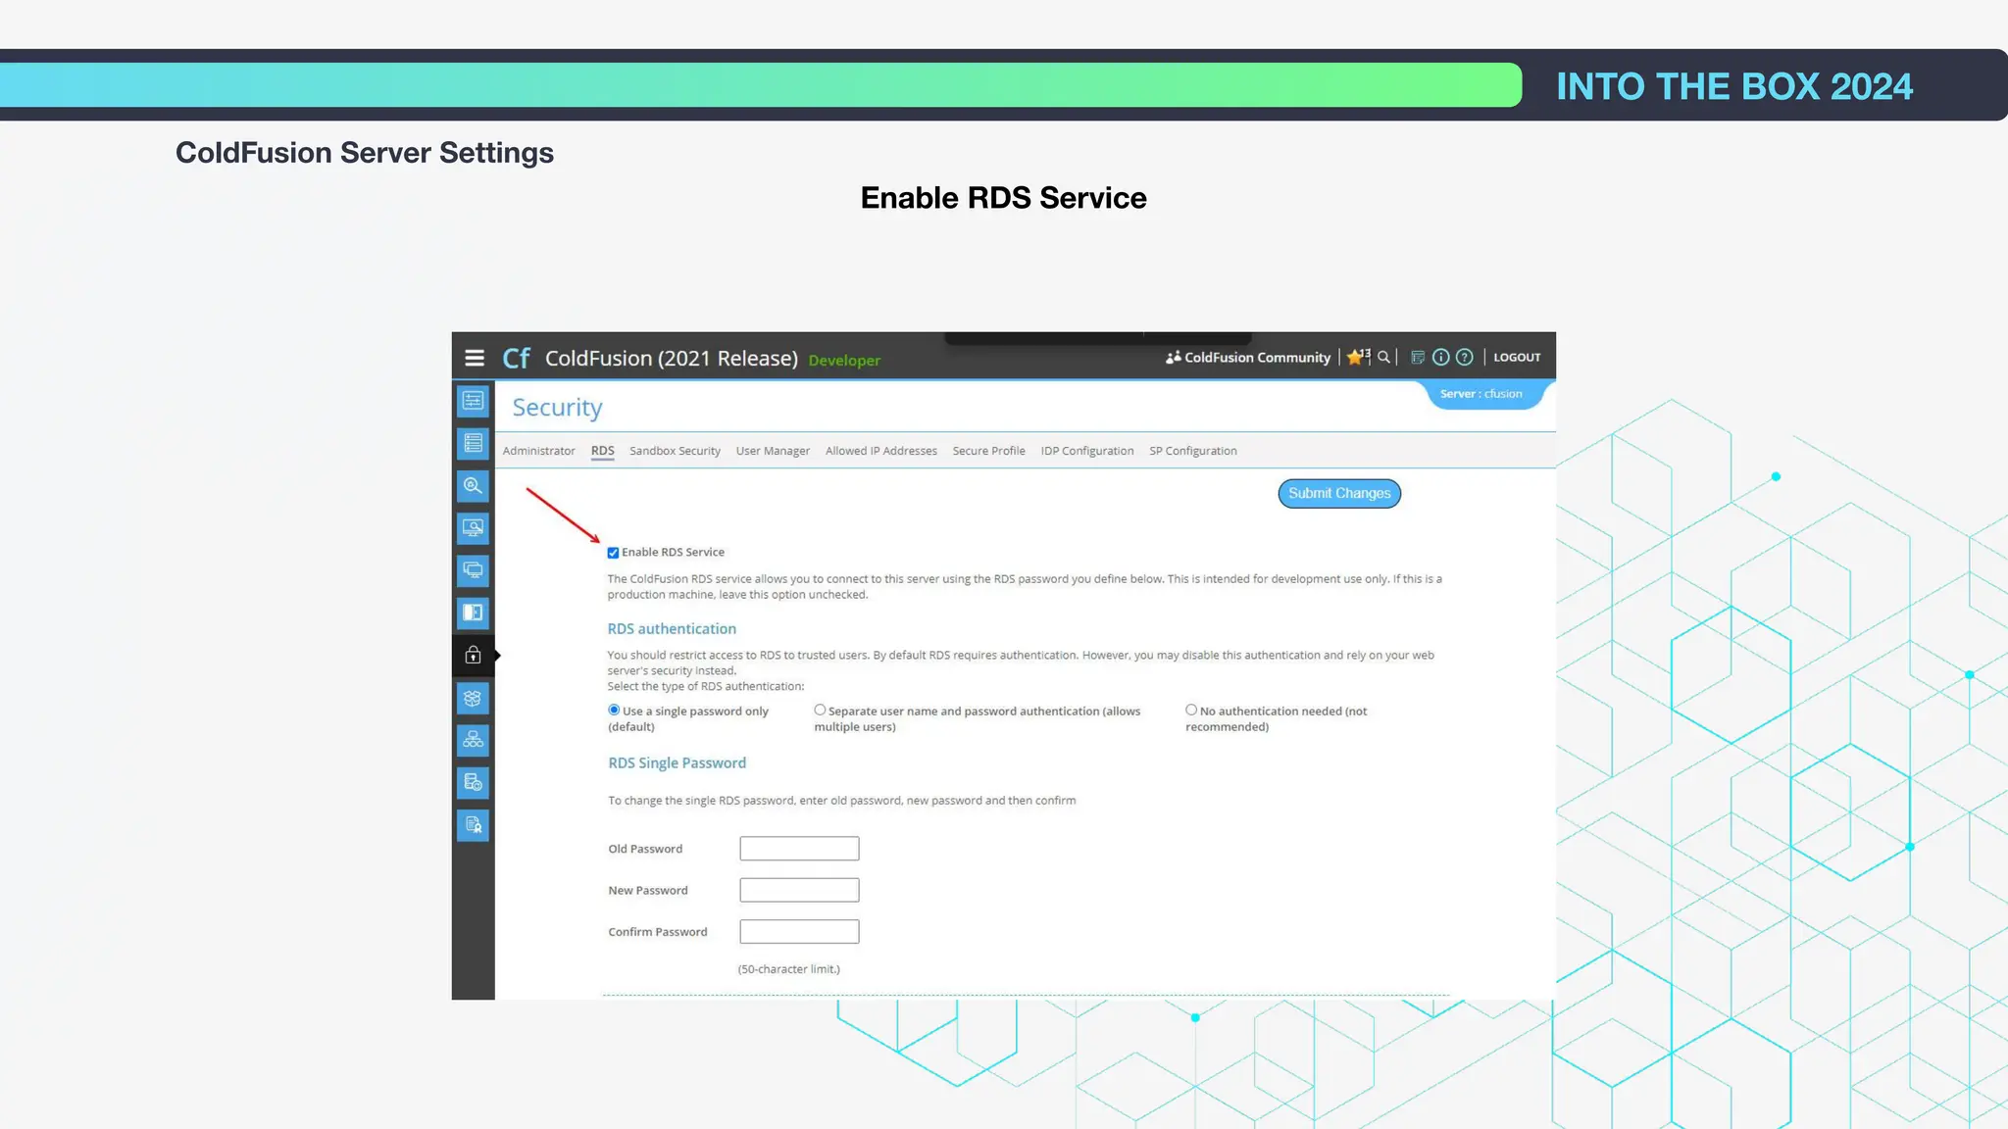This screenshot has height=1129, width=2008.
Task: Open the list-style sidebar icon below Server Settings
Action: 473,443
